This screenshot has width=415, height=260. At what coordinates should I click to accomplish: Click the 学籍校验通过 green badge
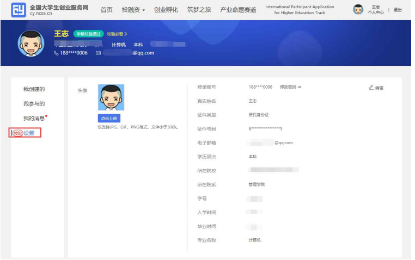[x=88, y=34]
